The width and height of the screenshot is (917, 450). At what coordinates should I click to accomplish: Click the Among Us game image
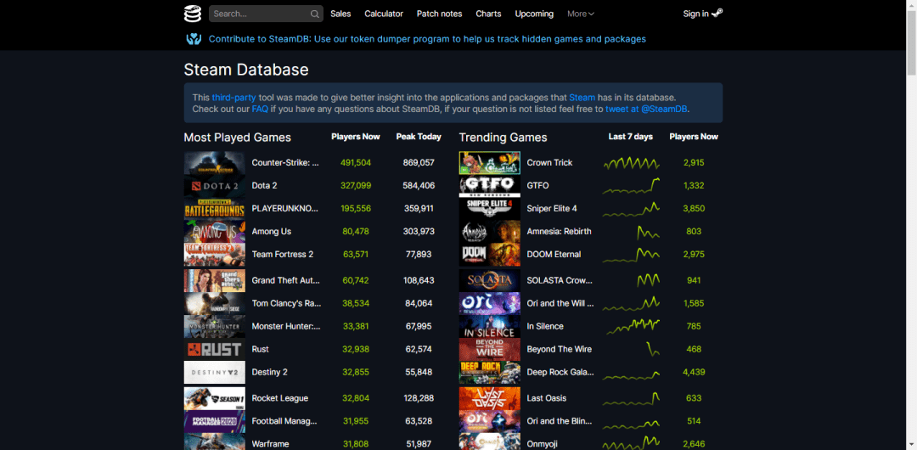click(214, 231)
